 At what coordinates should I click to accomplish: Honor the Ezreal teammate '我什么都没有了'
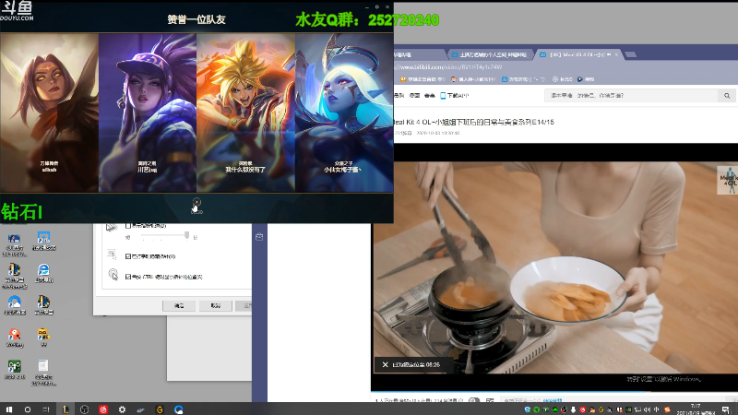(245, 113)
